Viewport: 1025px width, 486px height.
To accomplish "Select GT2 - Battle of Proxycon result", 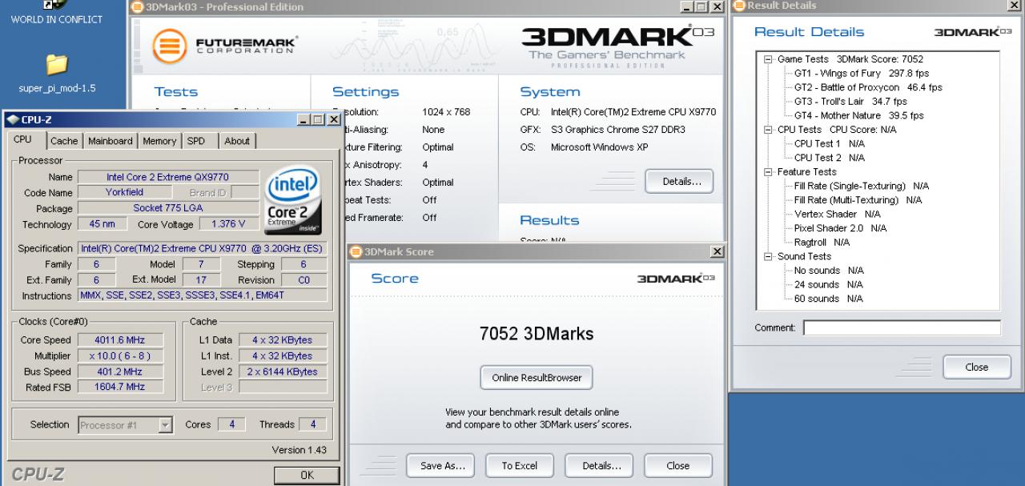I will coord(868,87).
